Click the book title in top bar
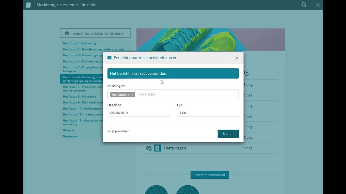 point(67,5)
